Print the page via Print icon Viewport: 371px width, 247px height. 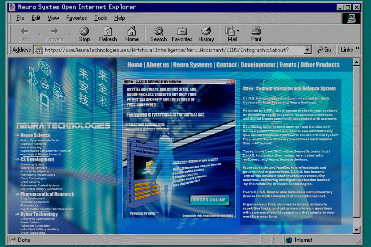(256, 31)
